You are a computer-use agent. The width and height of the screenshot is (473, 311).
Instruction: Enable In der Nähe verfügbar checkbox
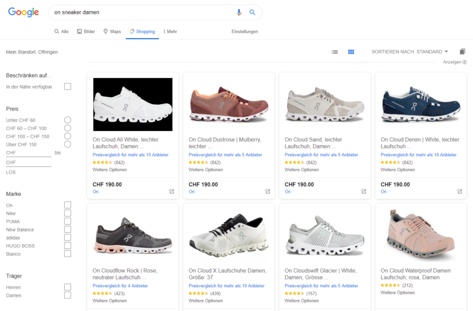(x=67, y=87)
